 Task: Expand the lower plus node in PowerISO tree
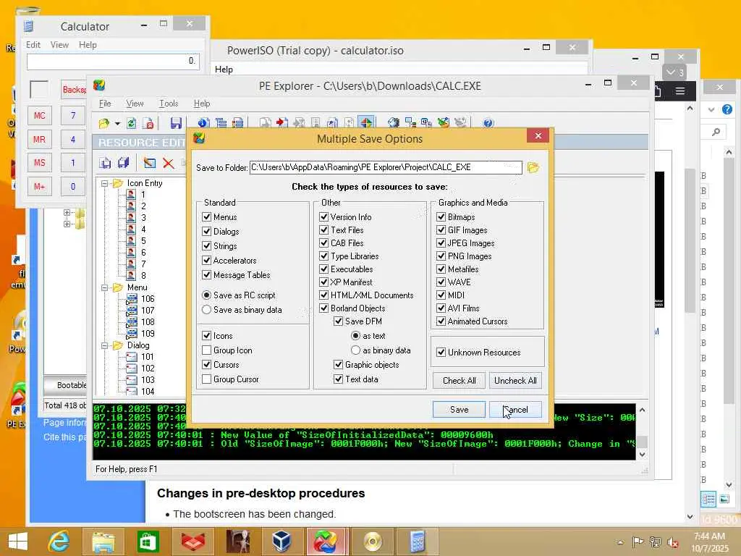[67, 224]
